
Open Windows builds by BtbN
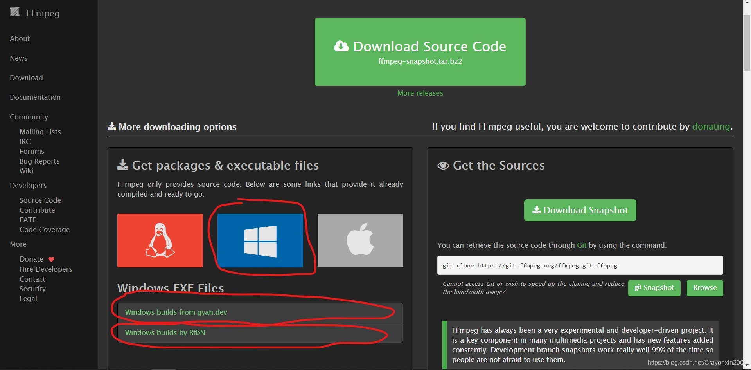165,332
